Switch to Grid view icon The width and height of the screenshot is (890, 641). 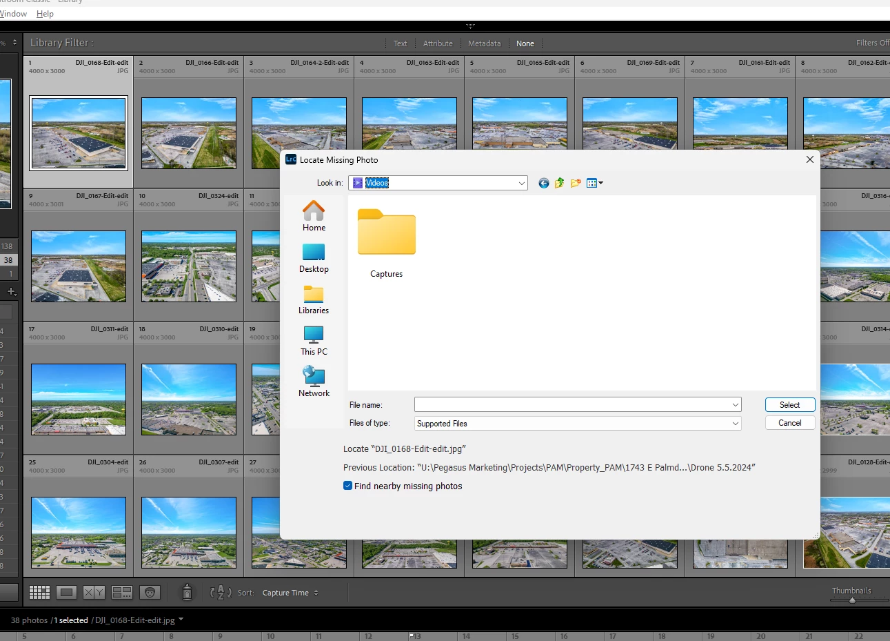(39, 592)
